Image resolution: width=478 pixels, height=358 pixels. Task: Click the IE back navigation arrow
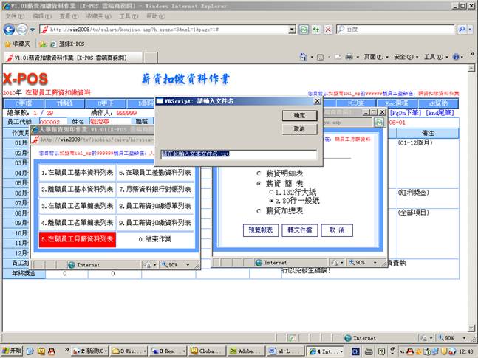point(9,29)
